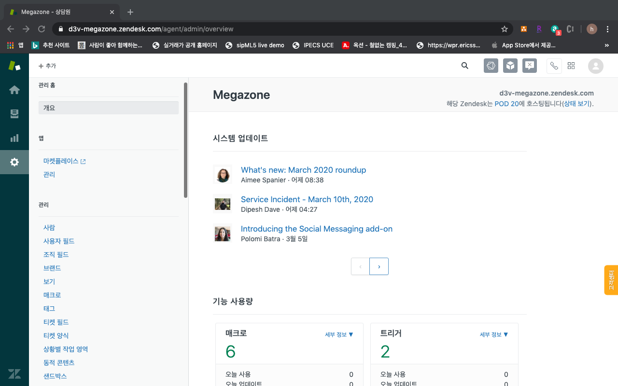Select the Admin gear icon in sidebar
This screenshot has width=618, height=386.
click(14, 162)
